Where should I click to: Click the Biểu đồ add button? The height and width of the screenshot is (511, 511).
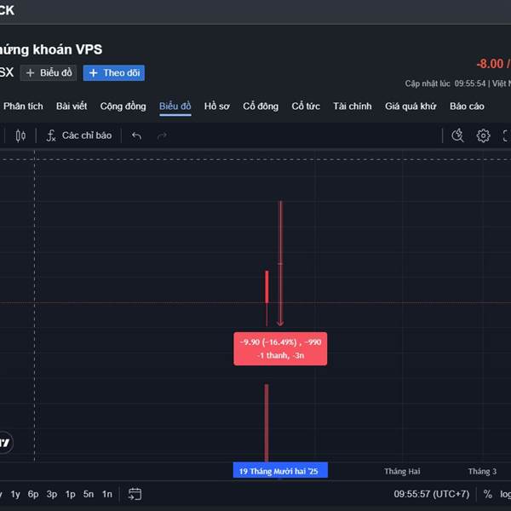pos(49,72)
